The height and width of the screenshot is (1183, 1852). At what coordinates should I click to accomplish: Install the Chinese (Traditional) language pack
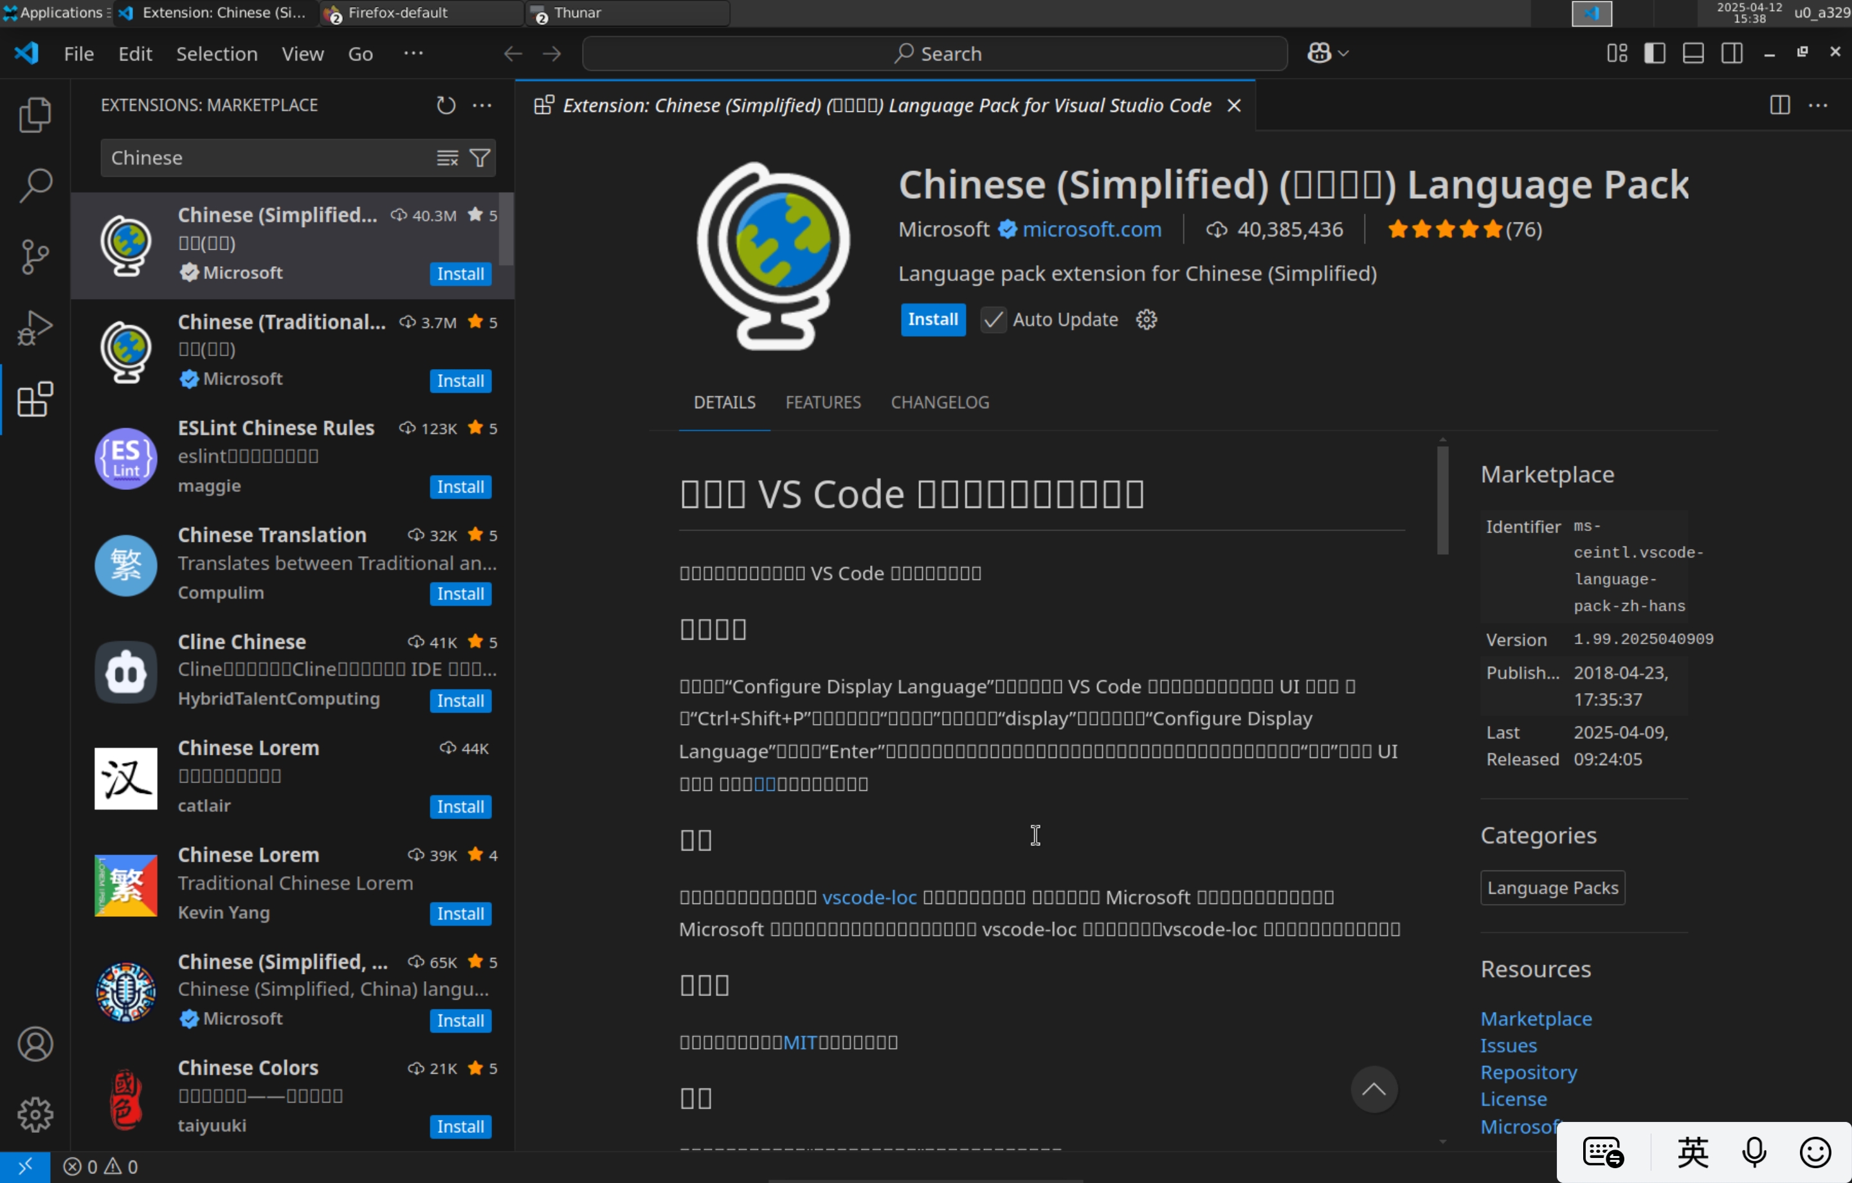(x=460, y=381)
